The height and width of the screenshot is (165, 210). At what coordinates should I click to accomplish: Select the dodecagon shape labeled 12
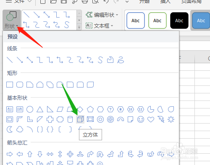point(141,109)
